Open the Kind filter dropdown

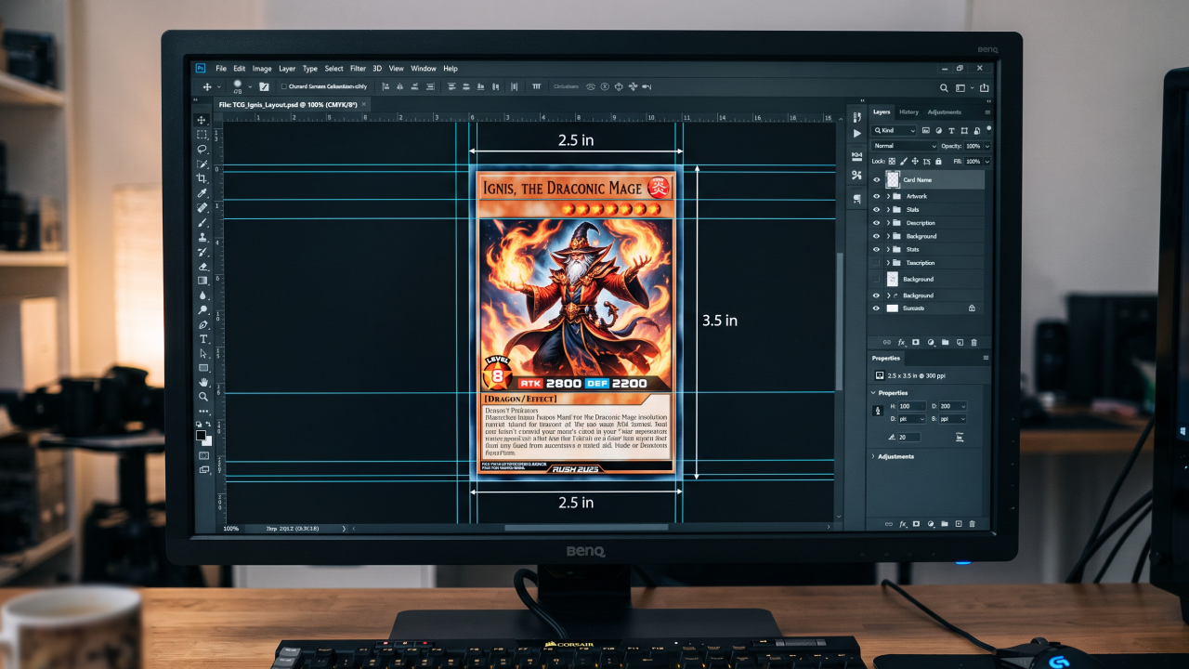point(894,131)
